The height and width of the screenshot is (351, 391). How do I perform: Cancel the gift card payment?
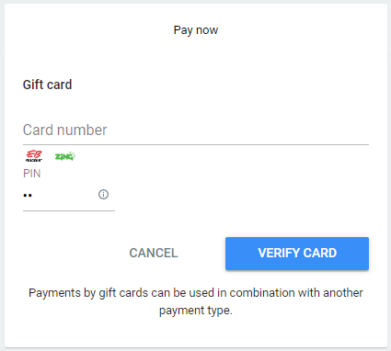click(x=154, y=253)
